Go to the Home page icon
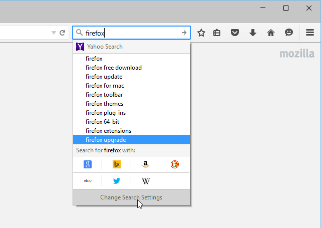321x228 pixels. 271,33
